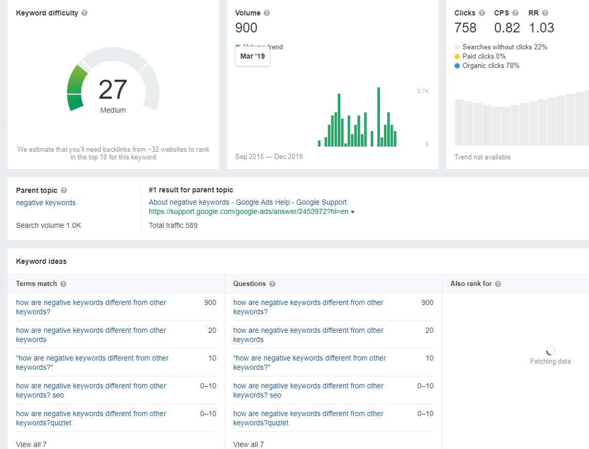Image resolution: width=589 pixels, height=449 pixels.
Task: Click help icon next to CPS
Action: 515,13
